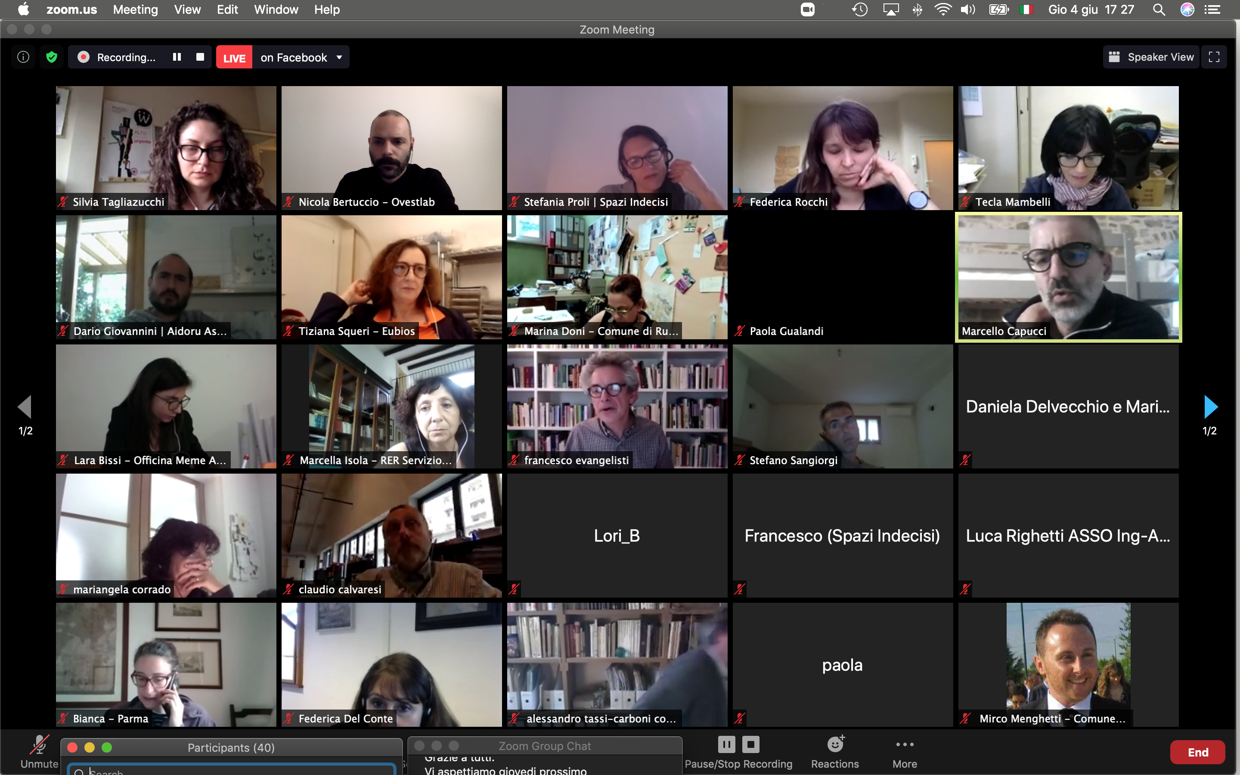Expand the Live on Facebook dropdown
This screenshot has width=1240, height=775.
point(339,57)
